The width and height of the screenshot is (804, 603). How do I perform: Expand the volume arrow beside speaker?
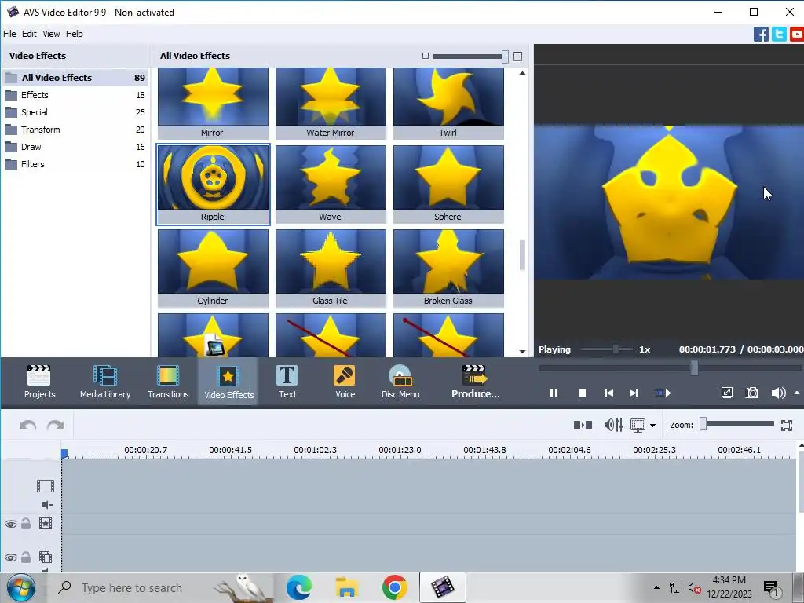(x=797, y=393)
